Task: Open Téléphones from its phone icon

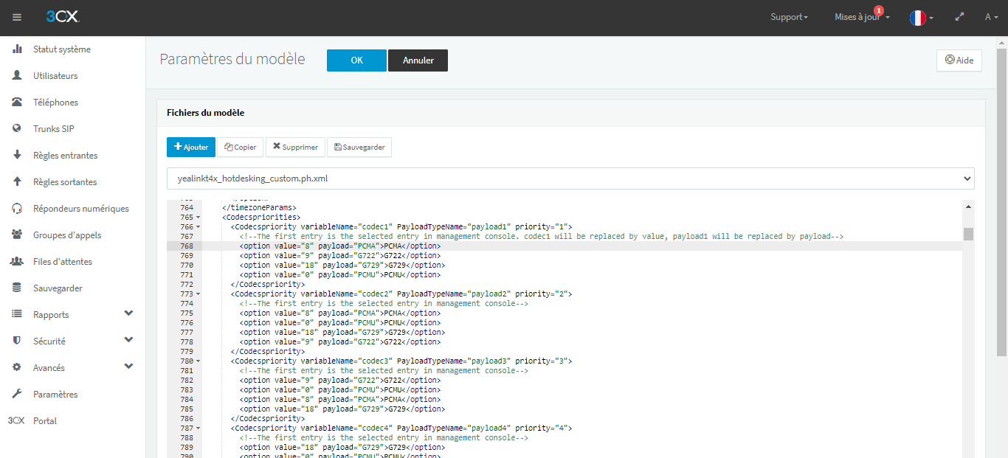Action: [17, 103]
